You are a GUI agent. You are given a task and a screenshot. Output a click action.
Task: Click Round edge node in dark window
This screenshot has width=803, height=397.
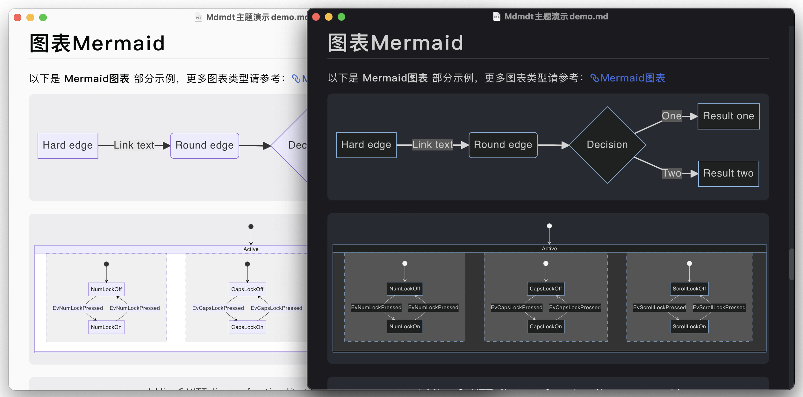[503, 145]
